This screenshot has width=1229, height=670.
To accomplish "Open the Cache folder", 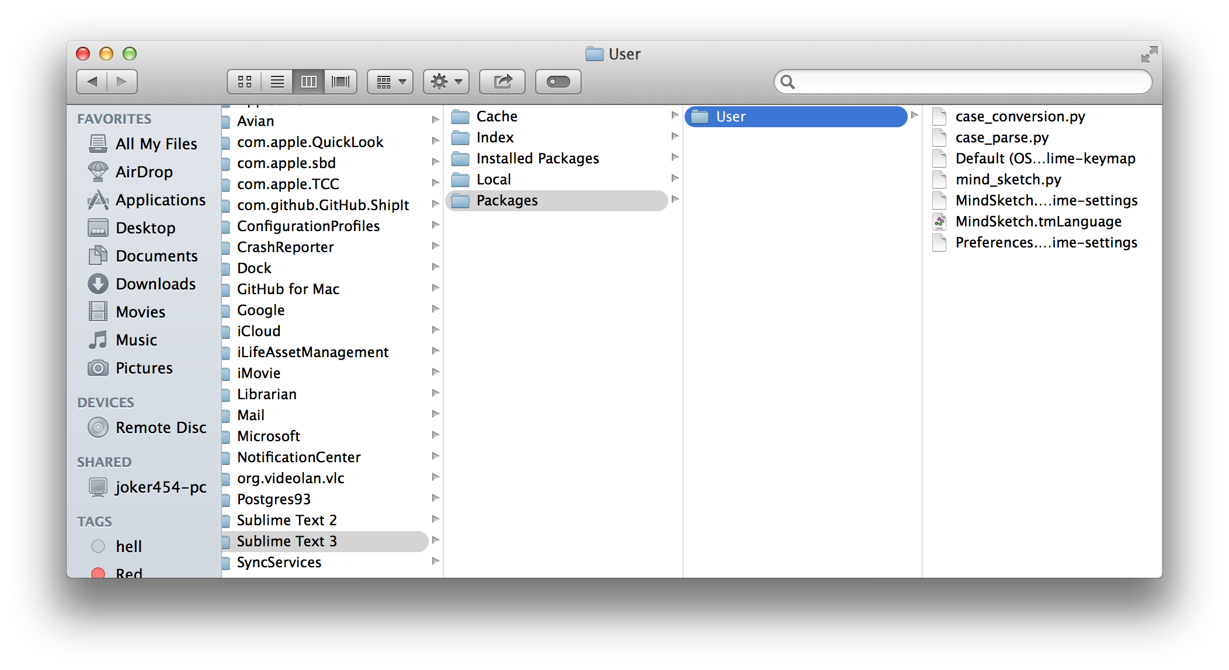I will [x=497, y=117].
